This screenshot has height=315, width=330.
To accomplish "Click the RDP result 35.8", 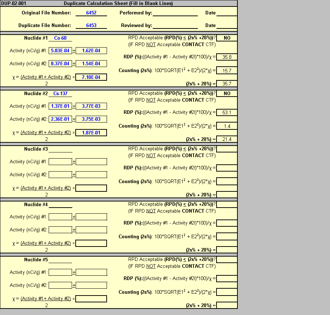I will [227, 57].
